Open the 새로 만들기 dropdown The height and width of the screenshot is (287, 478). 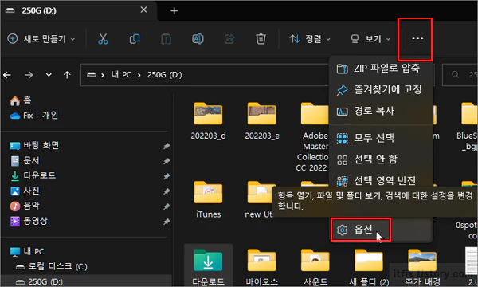point(41,39)
